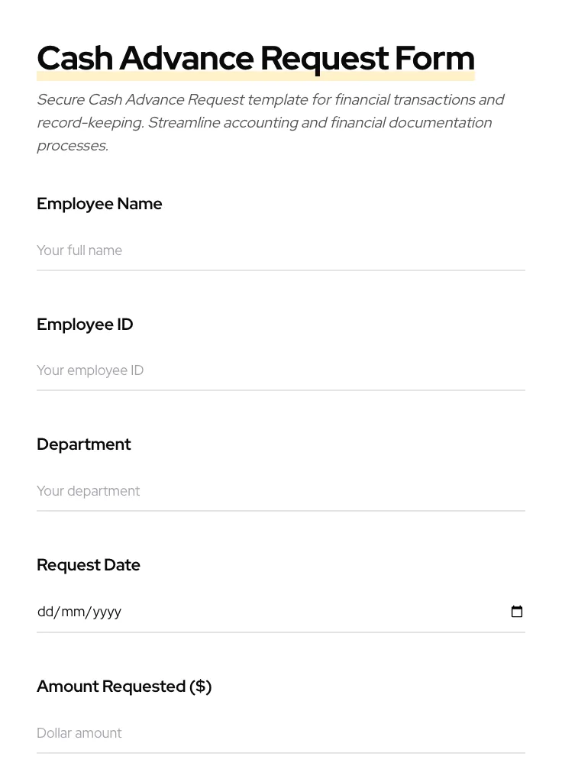Click the Request Date heading
562x782 pixels.
tap(89, 565)
